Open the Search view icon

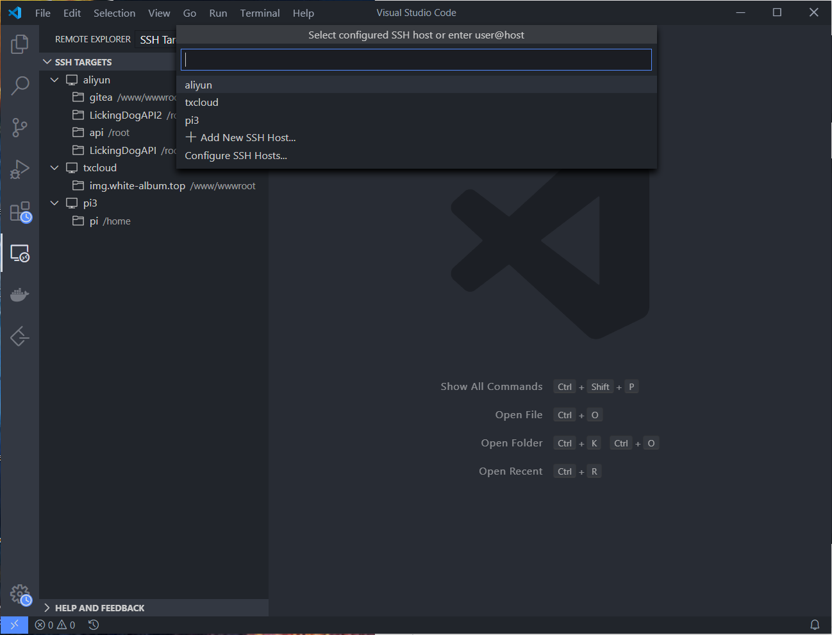click(20, 85)
